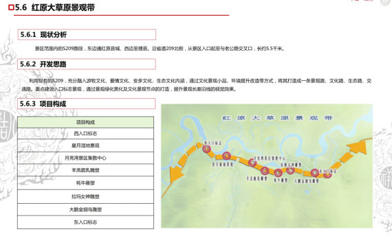This screenshot has width=392, height=247.
Task: Click the map marker right of 东入口标志 label
Action: [327, 174]
